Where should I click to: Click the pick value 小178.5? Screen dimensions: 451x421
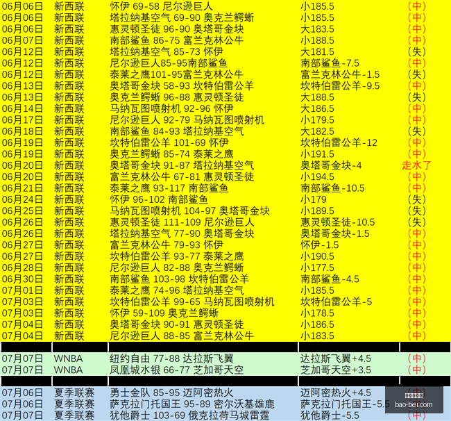tap(317, 313)
